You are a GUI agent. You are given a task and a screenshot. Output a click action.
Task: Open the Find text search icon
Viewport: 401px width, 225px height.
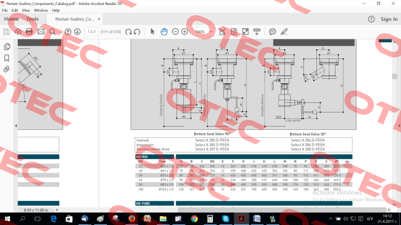52,31
